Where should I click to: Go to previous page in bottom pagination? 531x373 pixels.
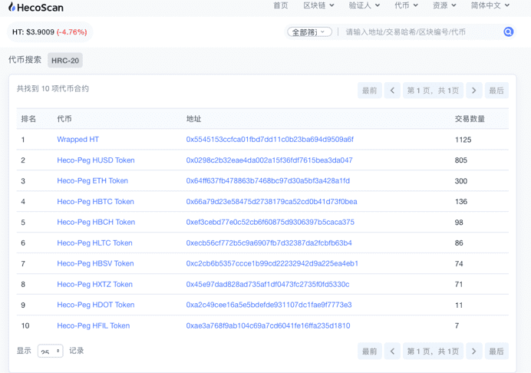[x=392, y=352]
